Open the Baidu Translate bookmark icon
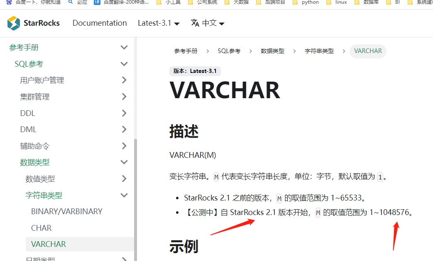The height and width of the screenshot is (261, 433). point(97,2)
